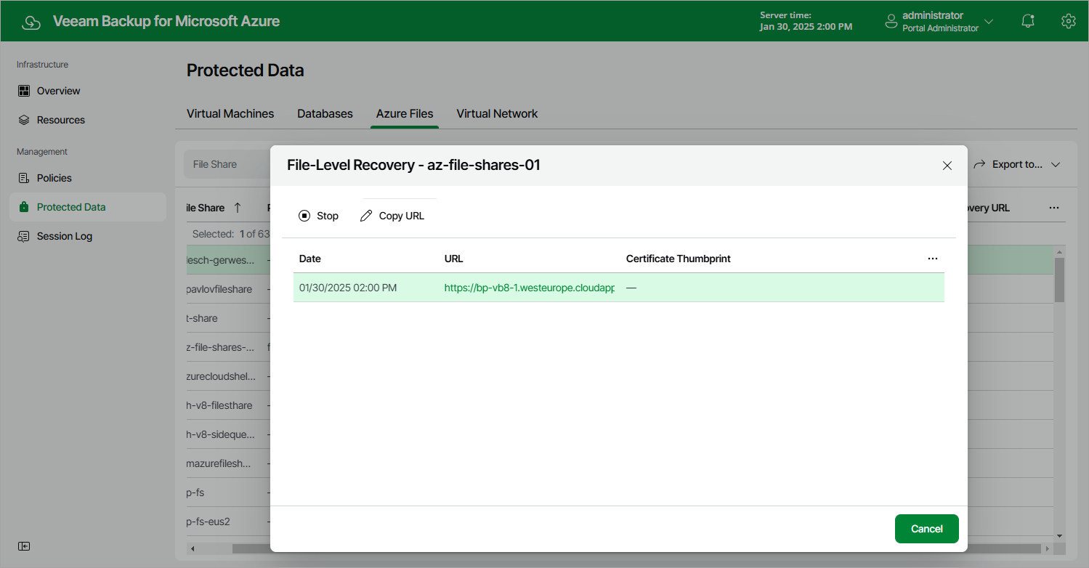Viewport: 1089px width, 568px height.
Task: Click the URL column header
Action: [x=454, y=259]
